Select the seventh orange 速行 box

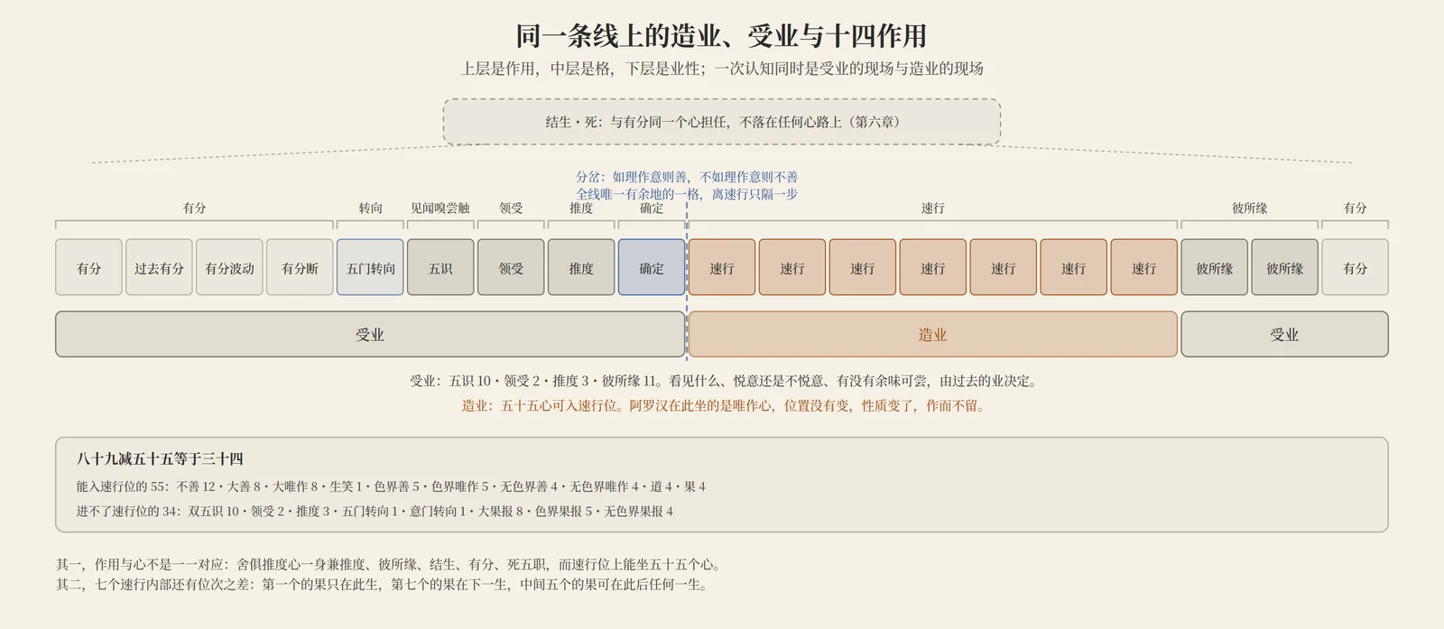coord(1144,267)
